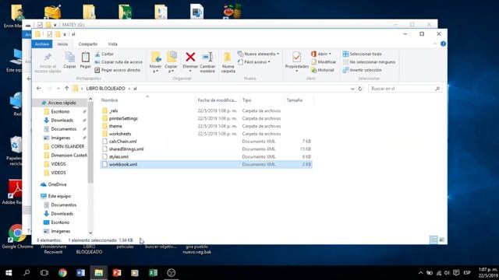Click in the Buscar en xl search box
499x280 pixels.
pos(405,89)
